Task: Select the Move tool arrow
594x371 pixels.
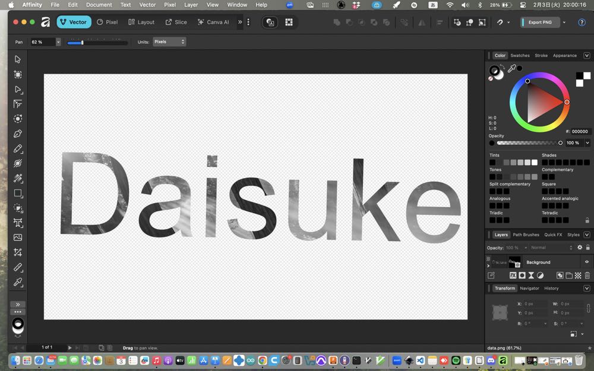Action: [x=18, y=59]
